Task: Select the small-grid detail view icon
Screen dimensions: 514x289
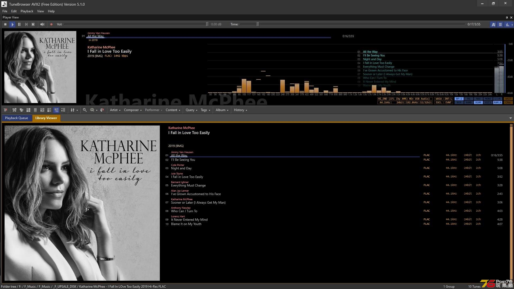Action: click(x=42, y=110)
